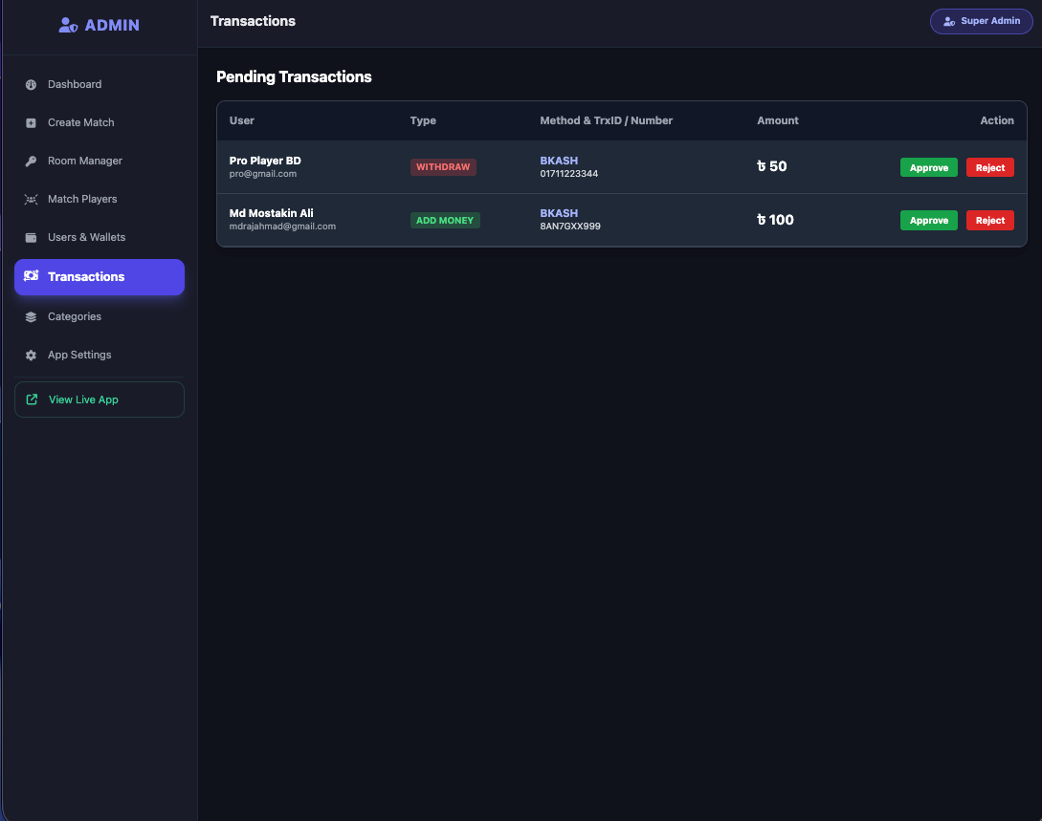Click the ADMIN user-shield logo icon
1042x821 pixels.
coord(68,25)
